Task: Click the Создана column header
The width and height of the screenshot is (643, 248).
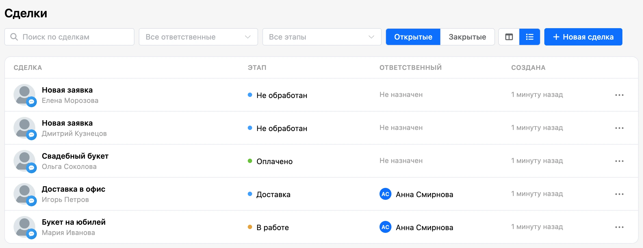Action: pos(528,68)
